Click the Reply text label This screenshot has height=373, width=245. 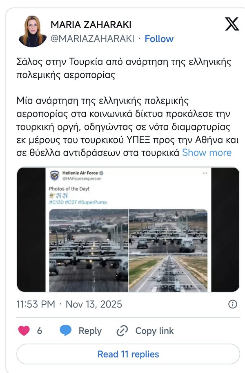click(x=90, y=331)
